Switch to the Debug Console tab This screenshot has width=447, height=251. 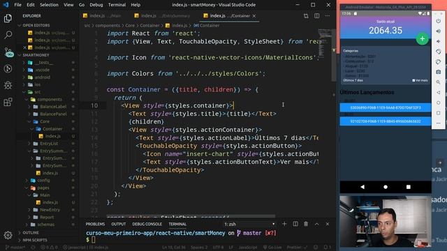[147, 225]
